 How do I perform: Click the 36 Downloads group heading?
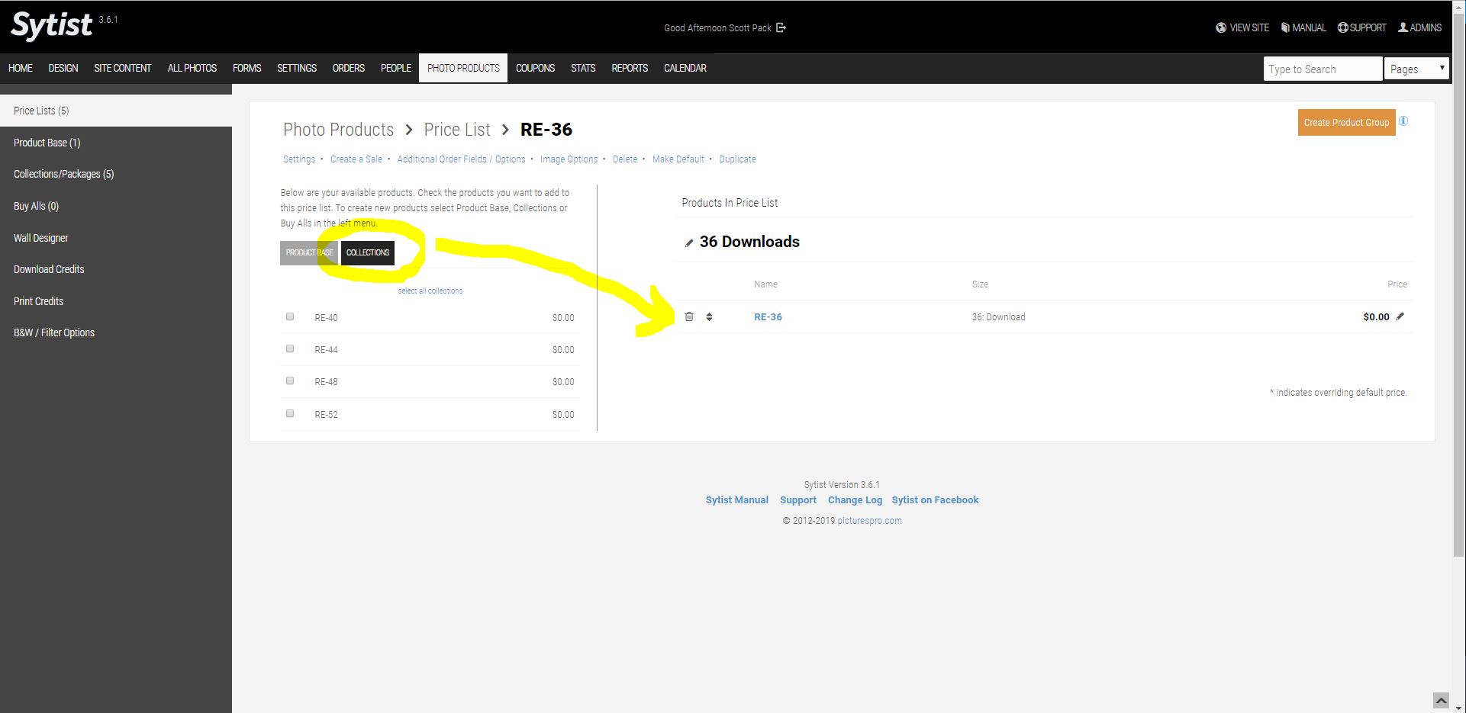pos(749,242)
